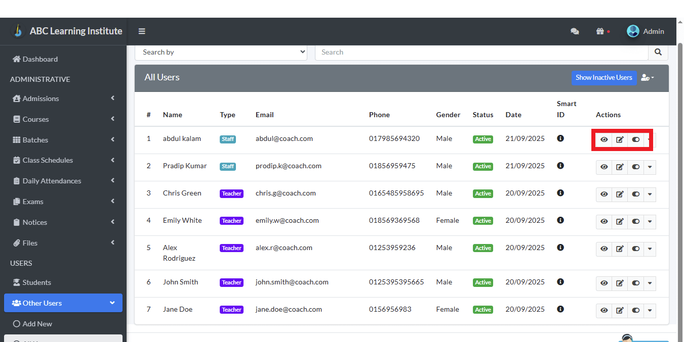Edit Jane Doe's user record
The height and width of the screenshot is (342, 684).
pyautogui.click(x=620, y=310)
